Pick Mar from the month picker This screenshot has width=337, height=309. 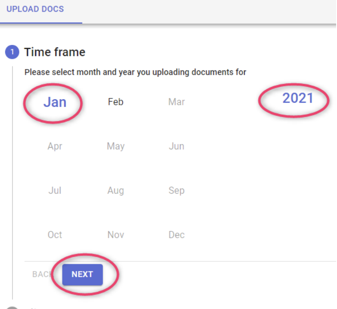click(176, 102)
